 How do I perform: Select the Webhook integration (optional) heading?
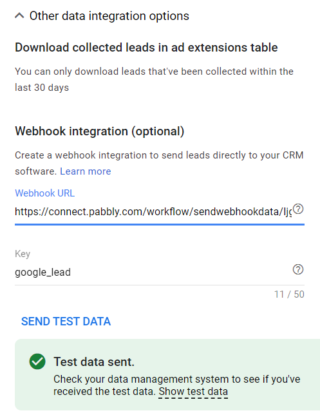(x=99, y=131)
